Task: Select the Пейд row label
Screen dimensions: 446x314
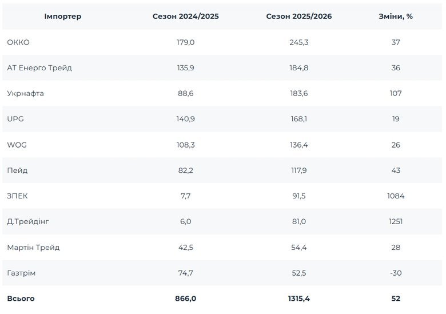Action: point(17,170)
